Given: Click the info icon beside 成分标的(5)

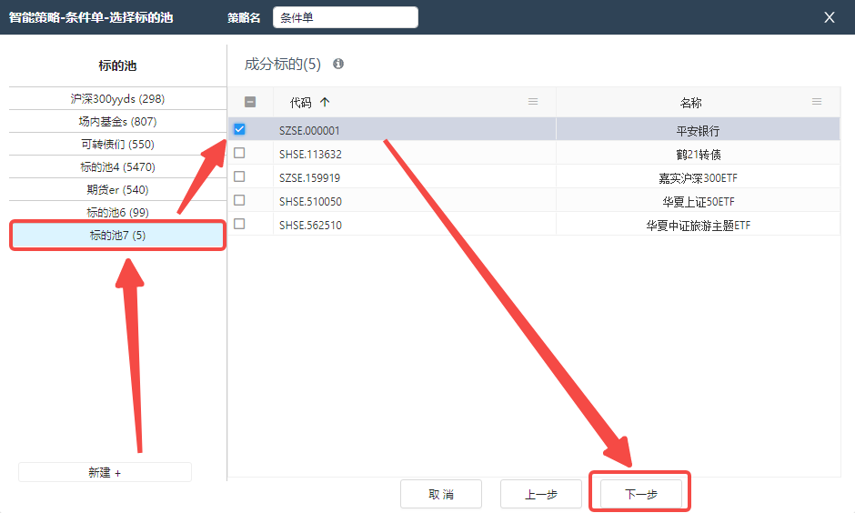Looking at the screenshot, I should (x=338, y=64).
